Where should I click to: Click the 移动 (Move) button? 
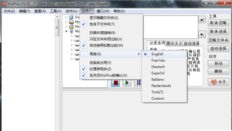pos(218,63)
